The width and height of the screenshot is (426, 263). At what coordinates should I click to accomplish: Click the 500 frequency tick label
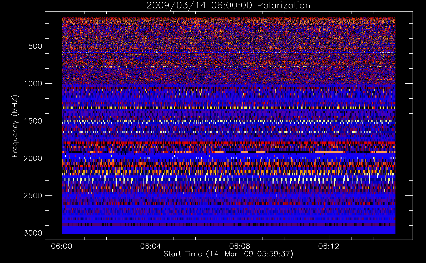click(x=35, y=46)
